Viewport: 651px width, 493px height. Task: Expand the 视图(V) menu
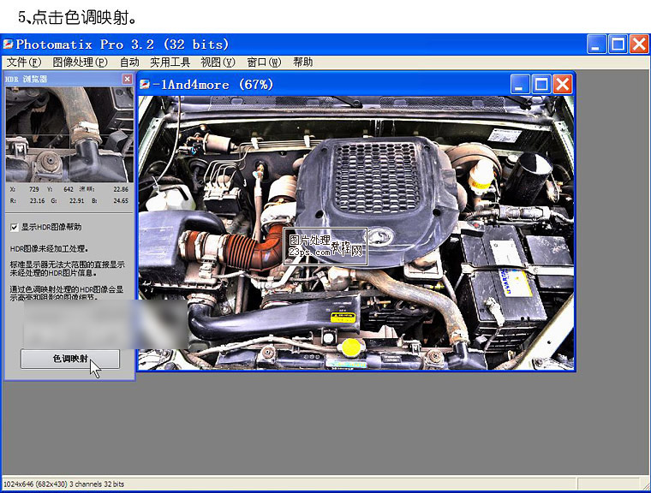[218, 62]
